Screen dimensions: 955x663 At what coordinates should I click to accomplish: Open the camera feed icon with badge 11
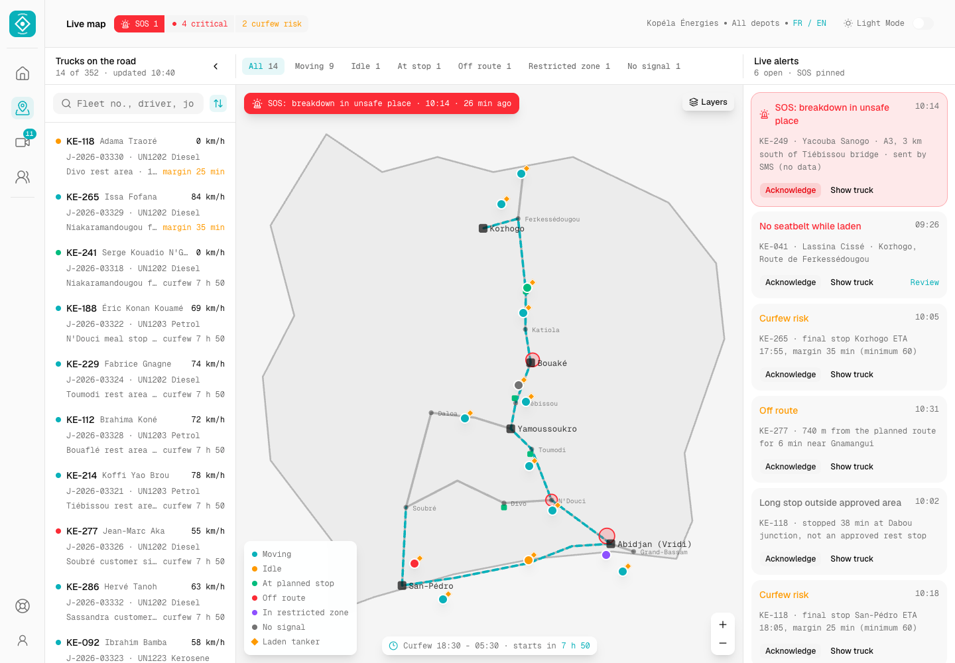click(x=23, y=142)
